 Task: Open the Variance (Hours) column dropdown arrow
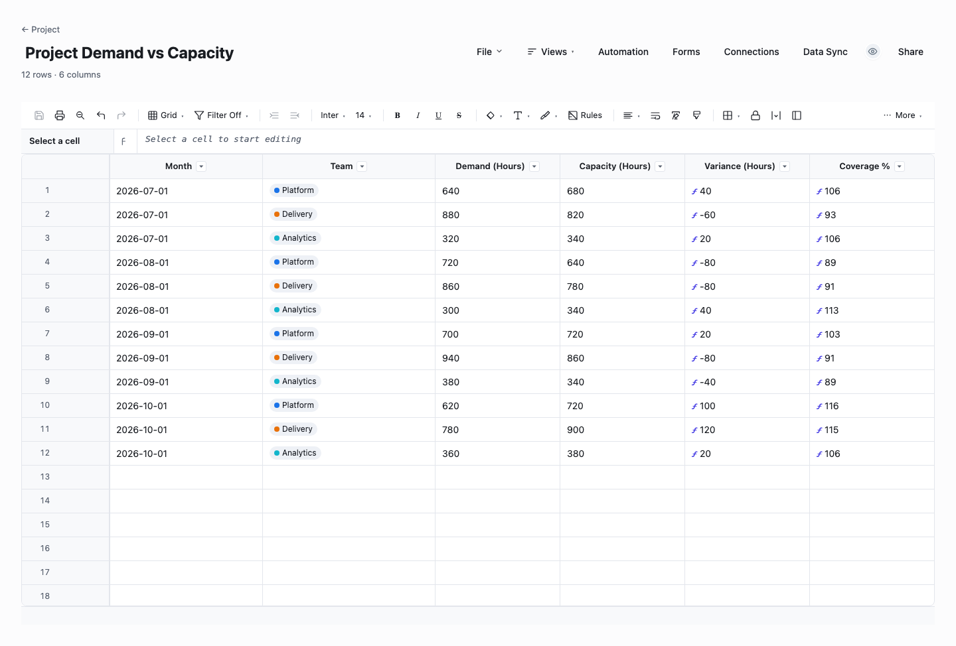point(785,166)
